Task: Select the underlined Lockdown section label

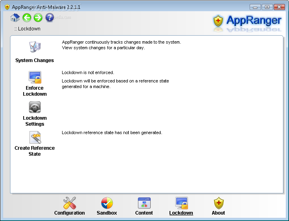Action: (181, 213)
